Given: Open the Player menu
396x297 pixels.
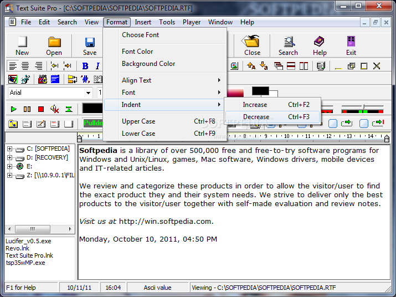Looking at the screenshot, I should tap(192, 22).
